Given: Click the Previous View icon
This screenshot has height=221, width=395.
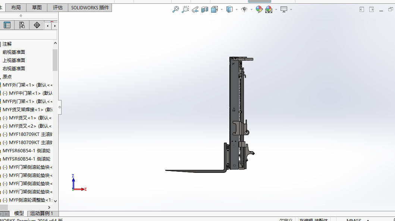Looking at the screenshot, I should tap(195, 9).
